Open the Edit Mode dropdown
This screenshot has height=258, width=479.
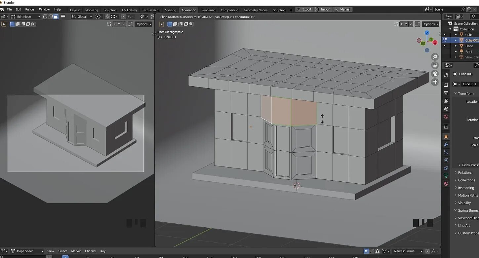coord(25,17)
